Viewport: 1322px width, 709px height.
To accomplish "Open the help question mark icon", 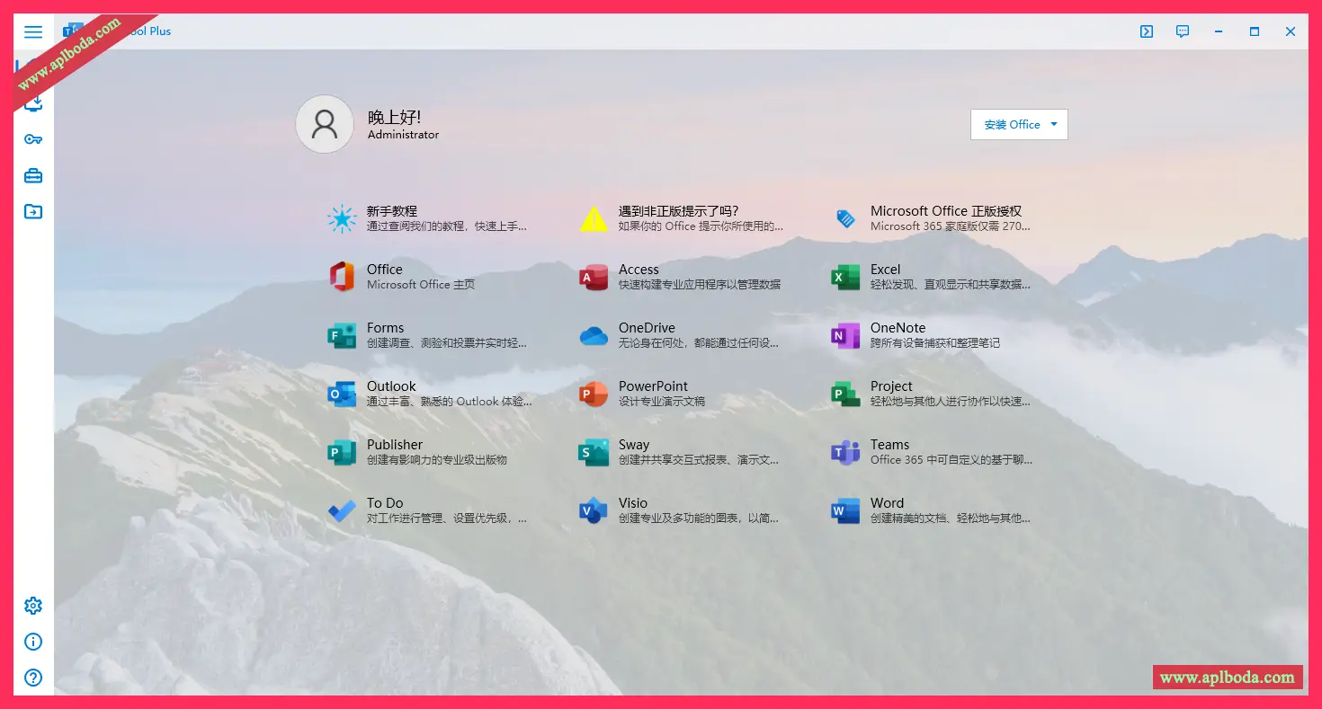I will pyautogui.click(x=33, y=678).
